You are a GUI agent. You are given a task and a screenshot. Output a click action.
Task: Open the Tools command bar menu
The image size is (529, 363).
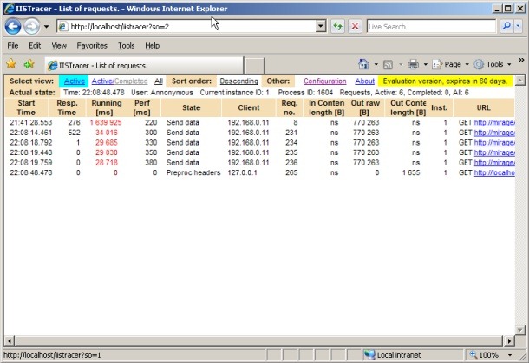[x=493, y=64]
